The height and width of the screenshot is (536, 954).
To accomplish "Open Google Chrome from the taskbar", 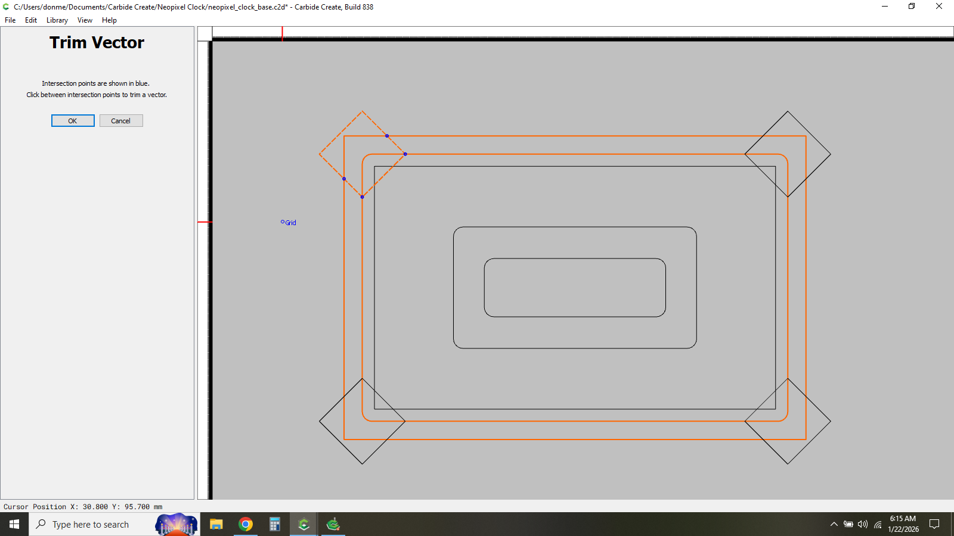I will tap(246, 524).
